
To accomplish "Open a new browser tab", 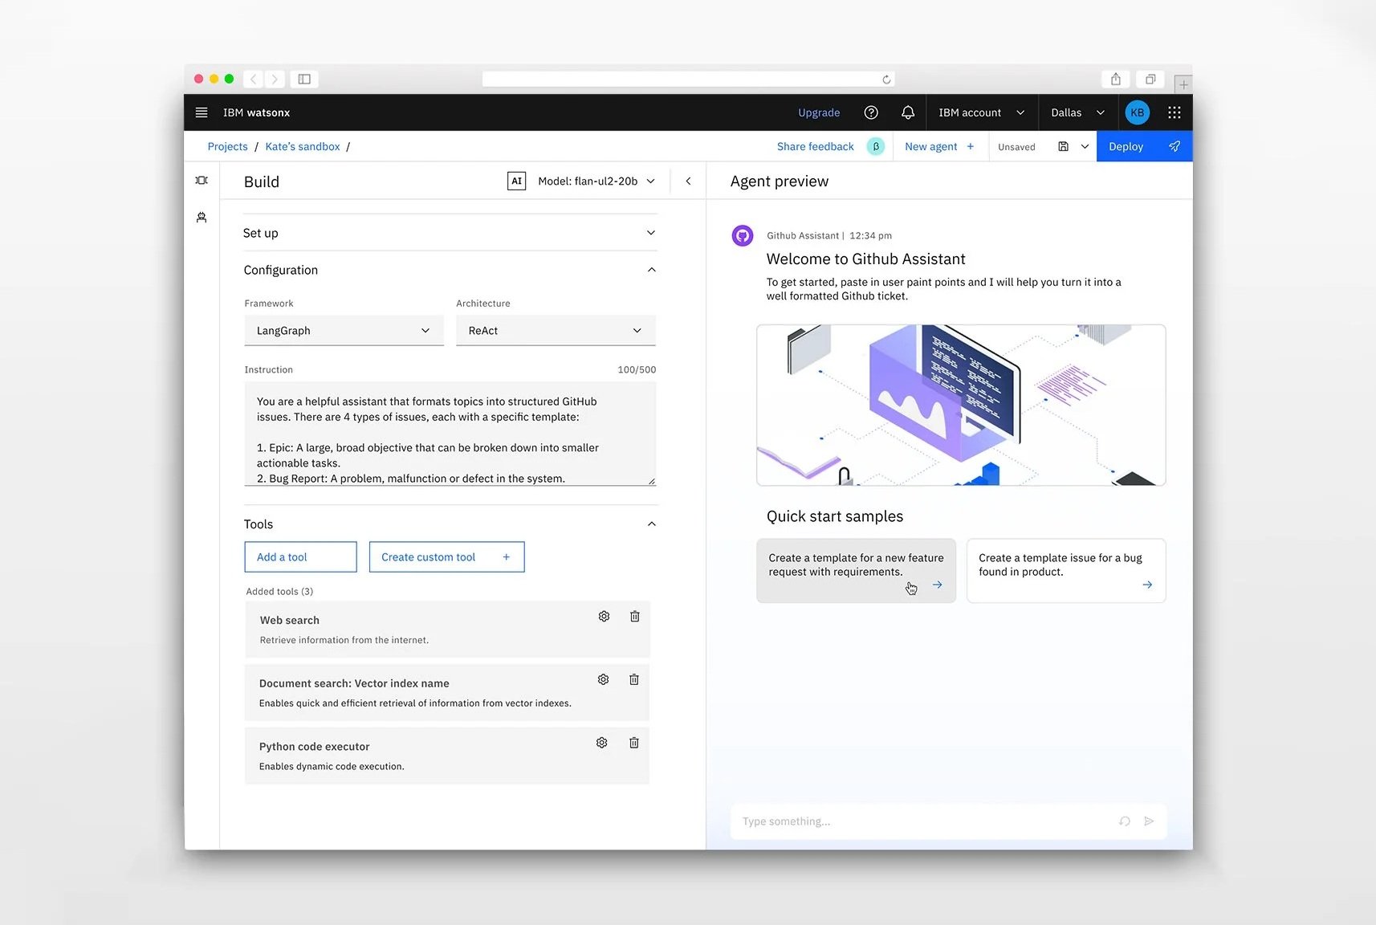I will (x=1183, y=84).
